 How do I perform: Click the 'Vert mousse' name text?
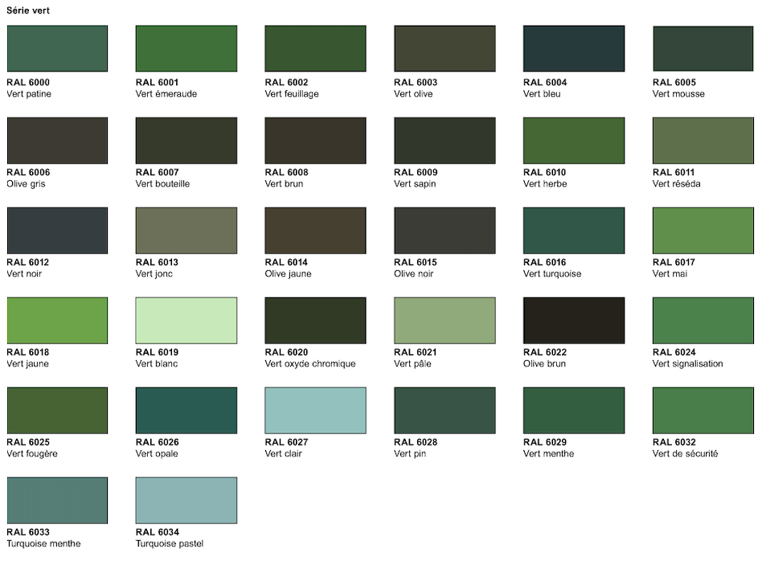coord(678,94)
